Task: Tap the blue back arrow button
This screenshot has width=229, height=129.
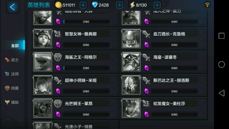Action: coord(12,7)
